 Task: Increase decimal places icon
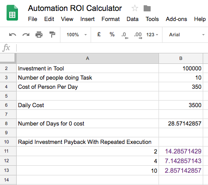[138, 35]
